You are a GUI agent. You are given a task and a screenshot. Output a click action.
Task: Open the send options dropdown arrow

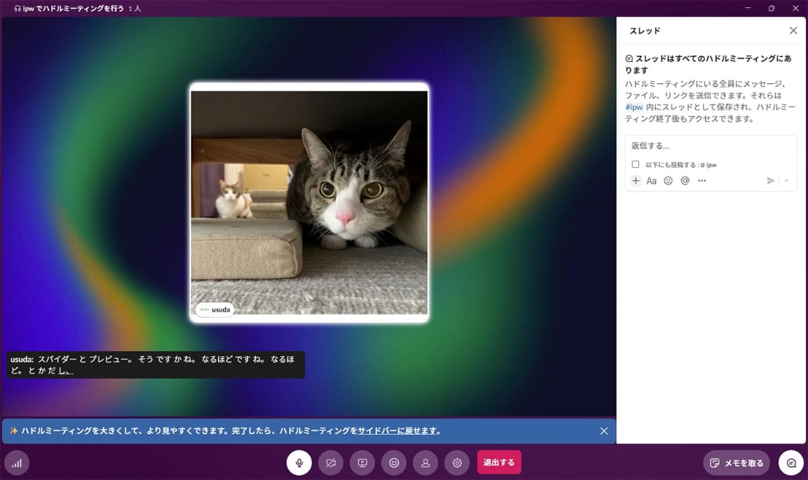(x=786, y=180)
